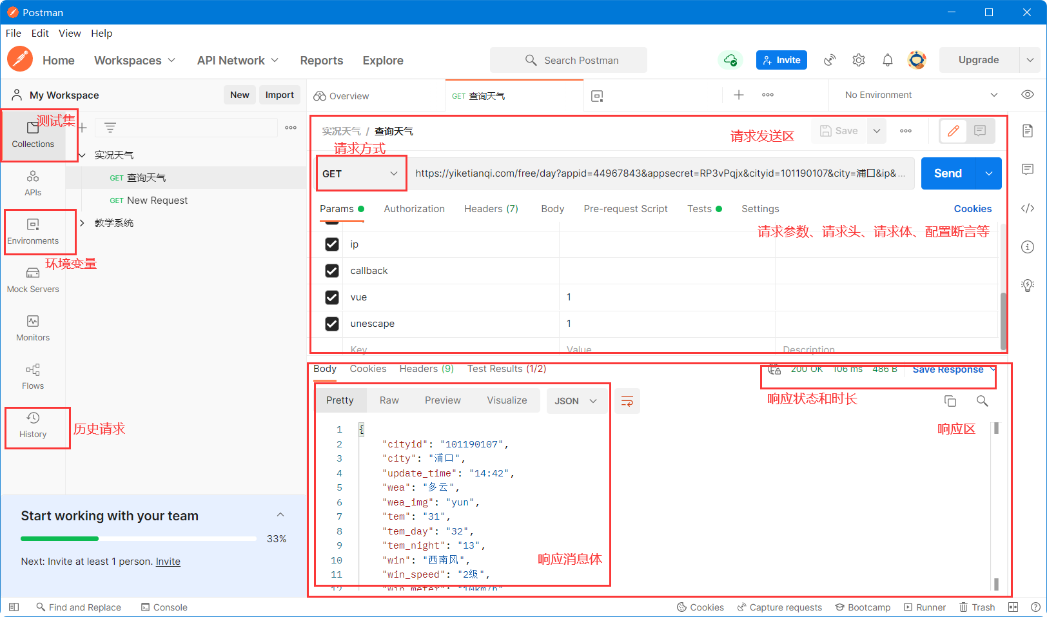Click the Postman logo icon
This screenshot has width=1047, height=617.
[x=20, y=59]
